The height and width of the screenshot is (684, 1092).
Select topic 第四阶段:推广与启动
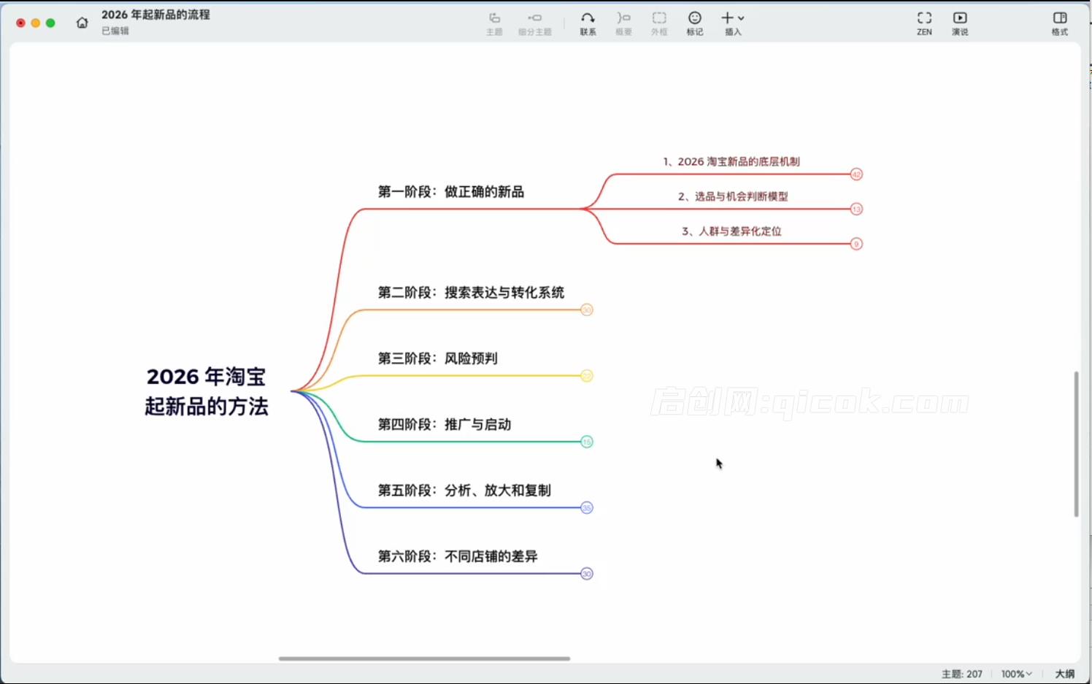pos(445,424)
